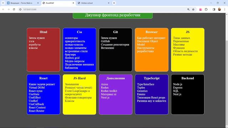Click the Git card heading

coord(115,32)
